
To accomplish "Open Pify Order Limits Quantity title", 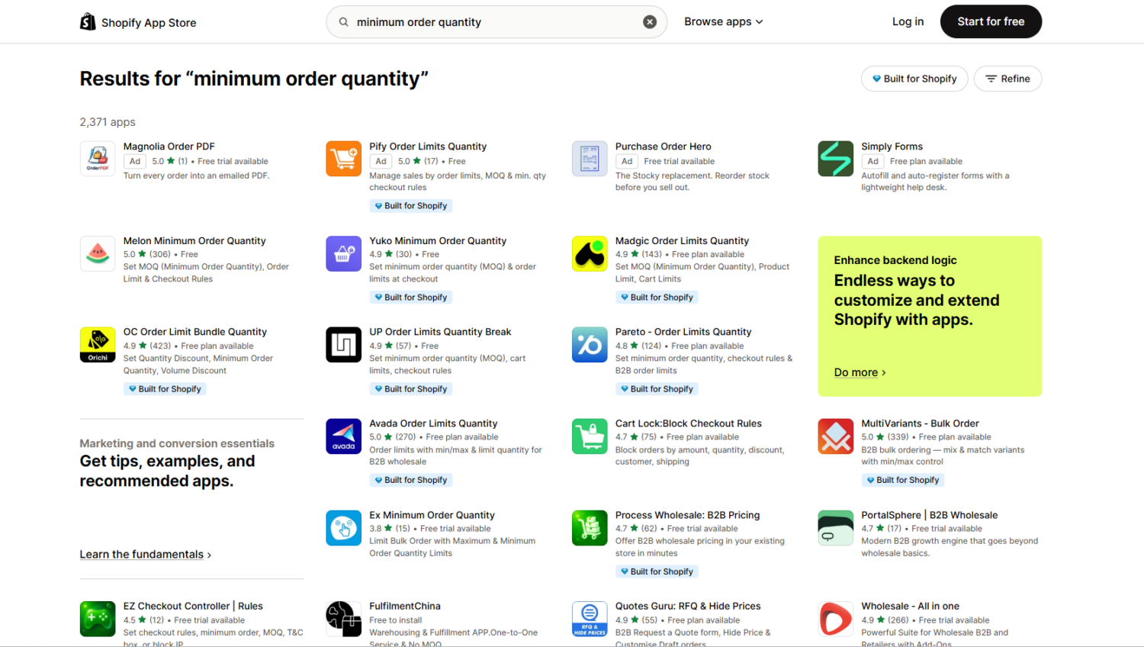I will (x=428, y=146).
